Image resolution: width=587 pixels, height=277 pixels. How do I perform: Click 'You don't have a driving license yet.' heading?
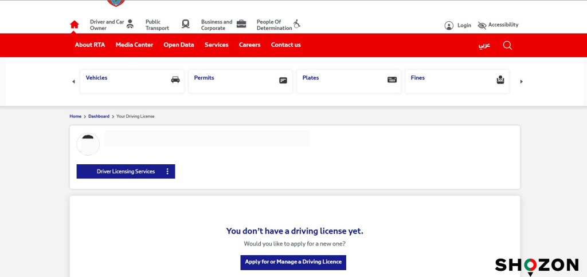click(x=295, y=231)
